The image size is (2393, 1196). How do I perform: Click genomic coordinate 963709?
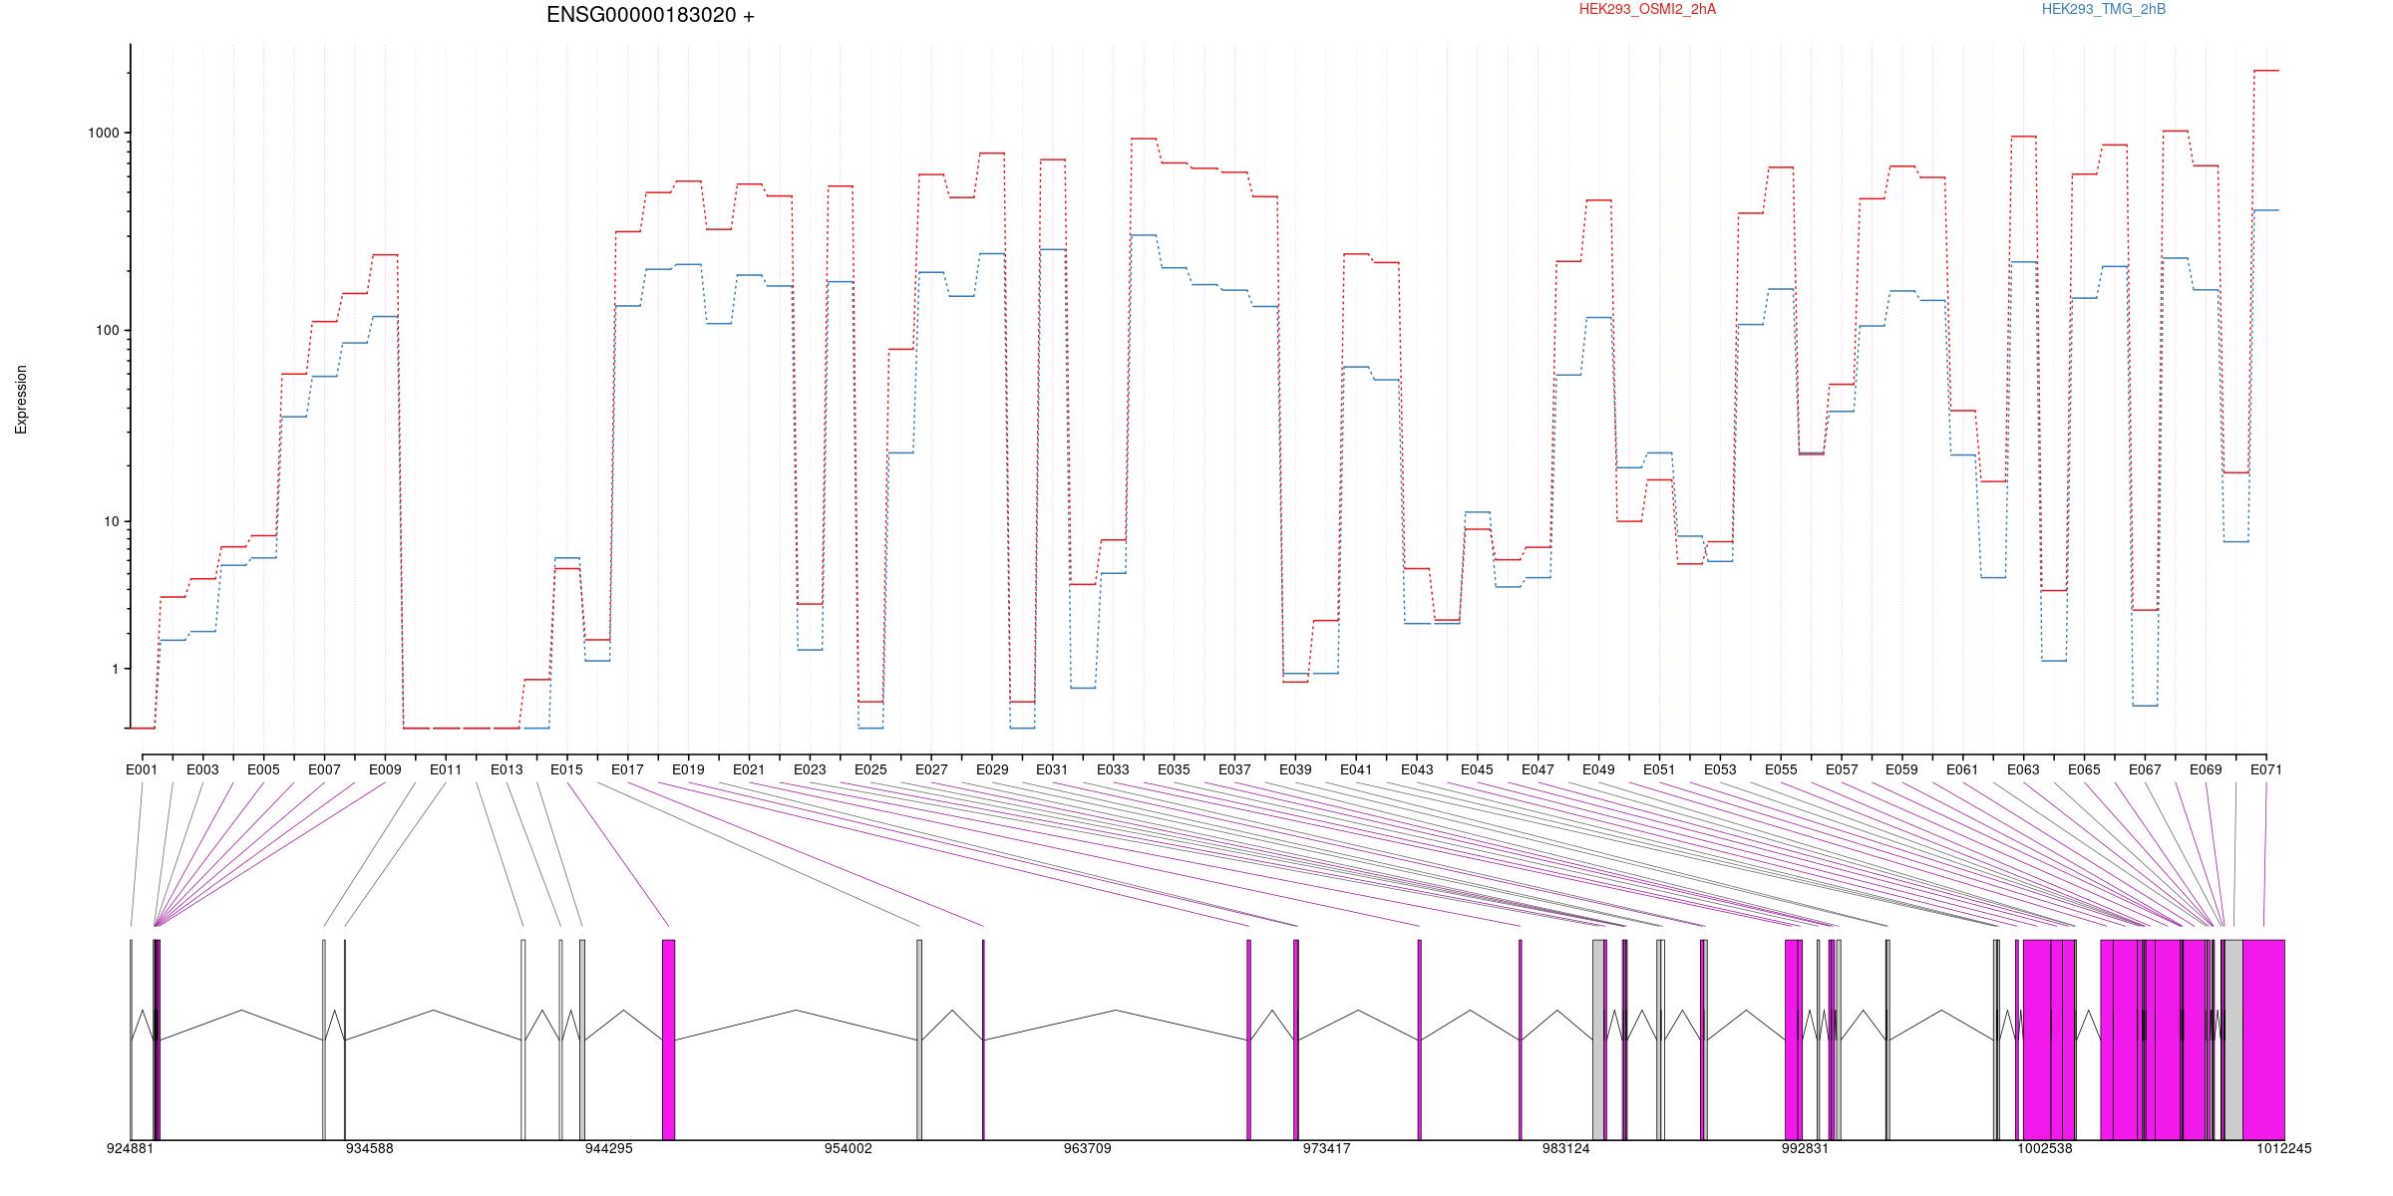coord(1088,1148)
